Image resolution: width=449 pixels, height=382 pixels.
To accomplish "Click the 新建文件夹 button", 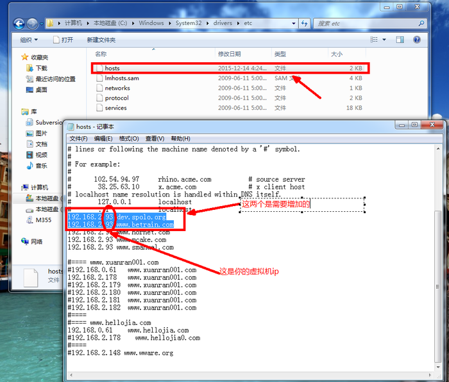I will coord(101,40).
